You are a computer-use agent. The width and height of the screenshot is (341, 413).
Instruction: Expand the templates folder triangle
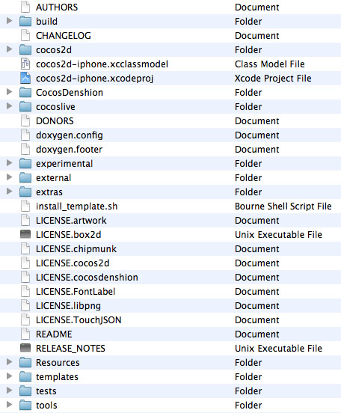click(9, 376)
